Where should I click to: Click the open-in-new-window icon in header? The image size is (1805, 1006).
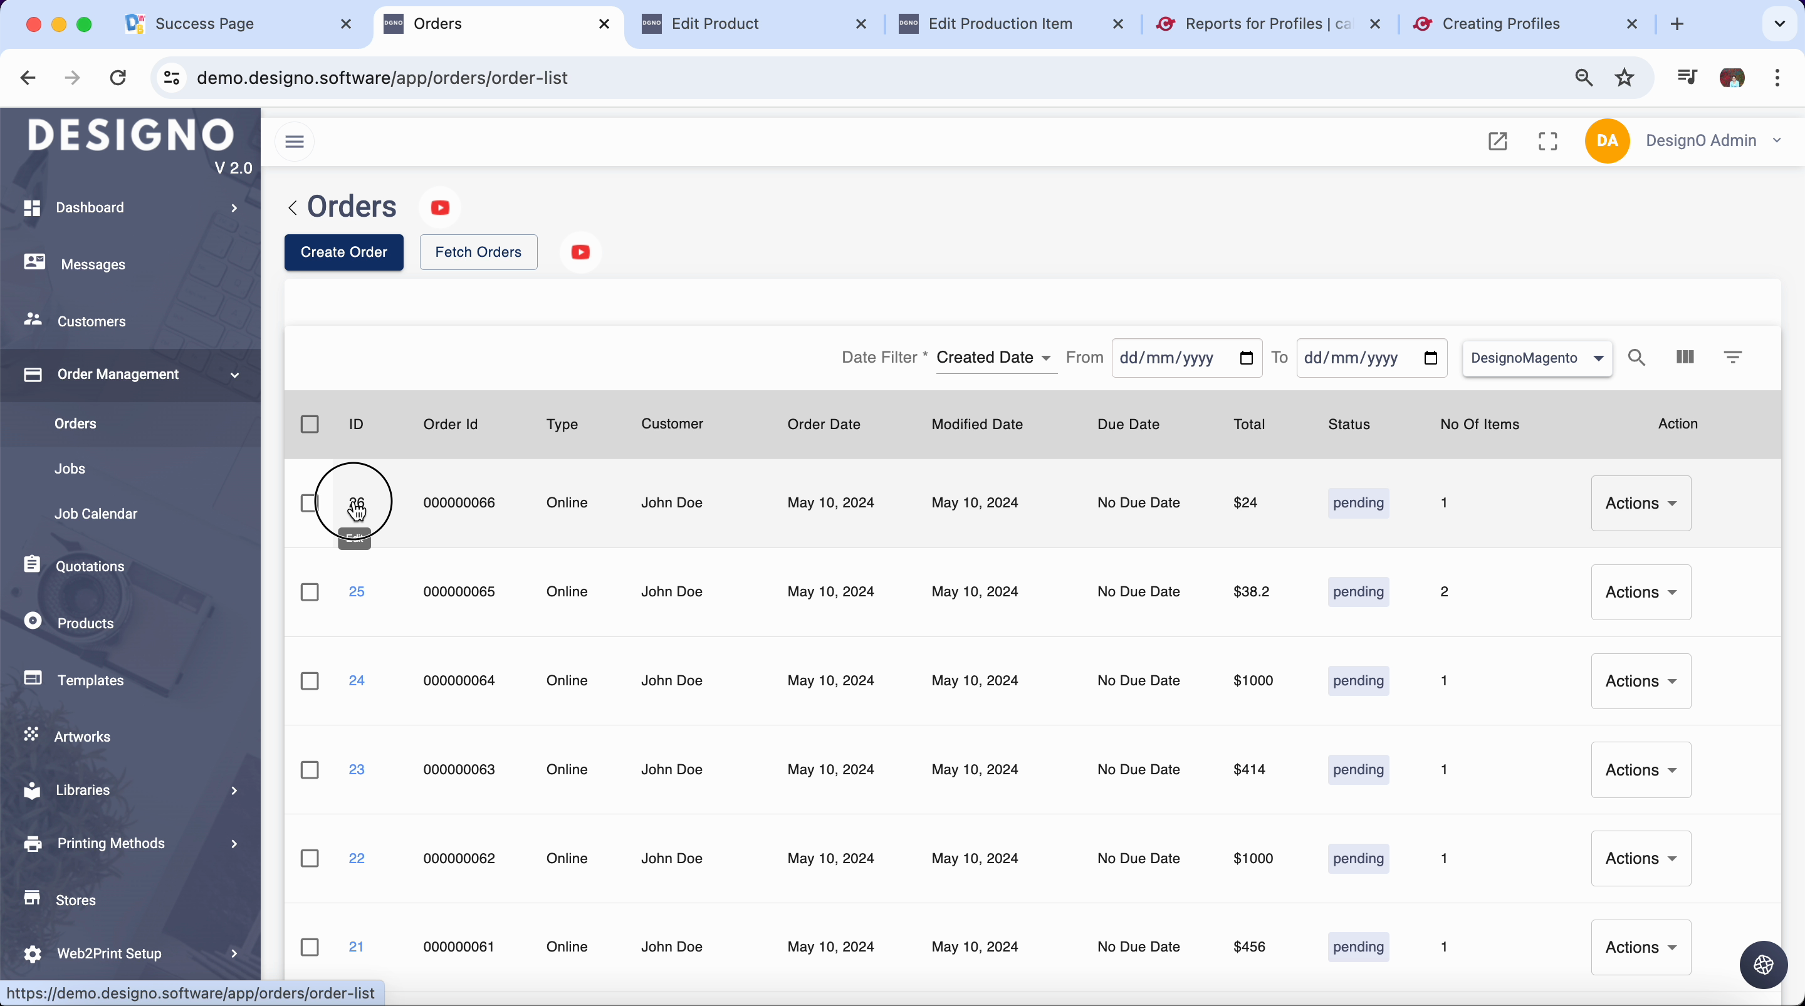point(1497,142)
